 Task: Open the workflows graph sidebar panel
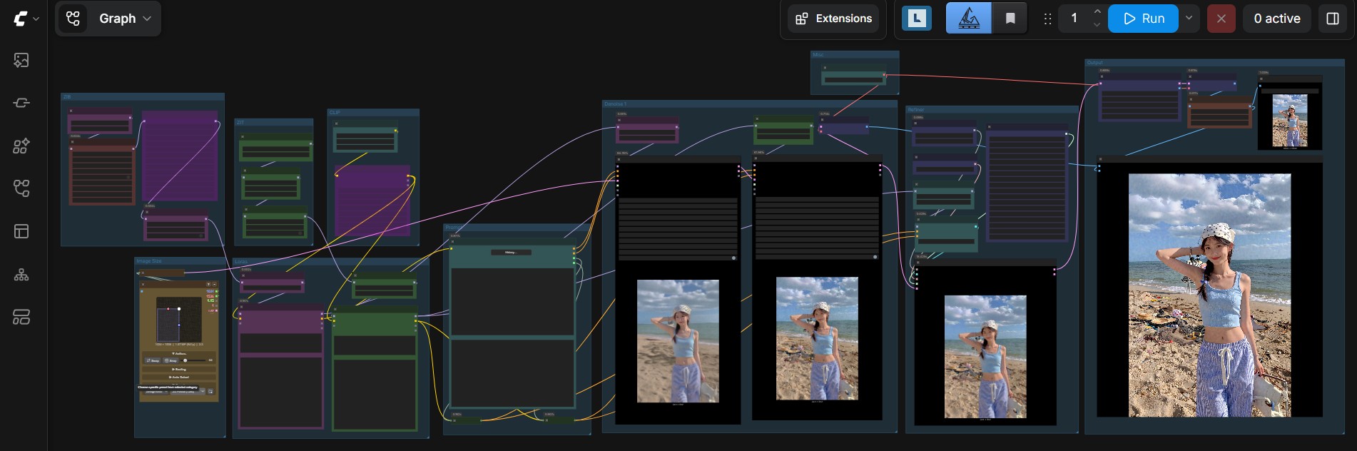(21, 189)
